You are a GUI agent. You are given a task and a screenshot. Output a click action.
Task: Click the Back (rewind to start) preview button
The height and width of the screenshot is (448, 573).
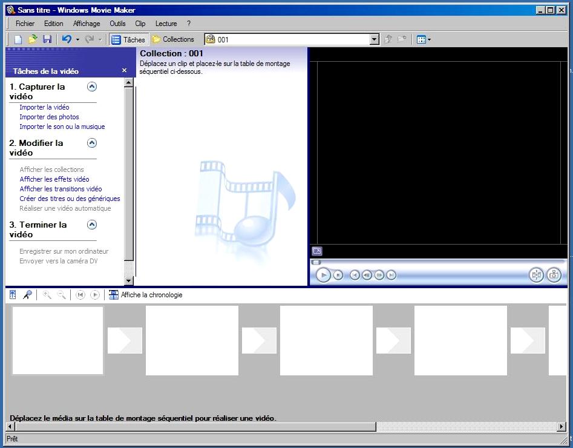[355, 275]
